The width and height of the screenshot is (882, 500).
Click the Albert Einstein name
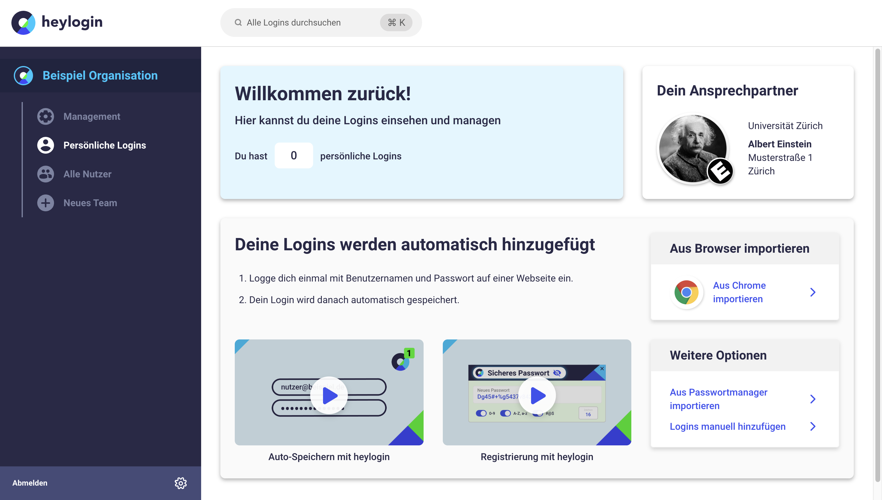pos(780,144)
